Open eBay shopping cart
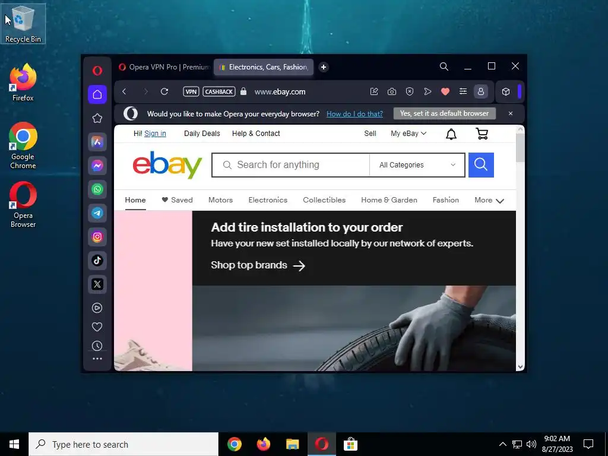The image size is (608, 456). tap(482, 134)
